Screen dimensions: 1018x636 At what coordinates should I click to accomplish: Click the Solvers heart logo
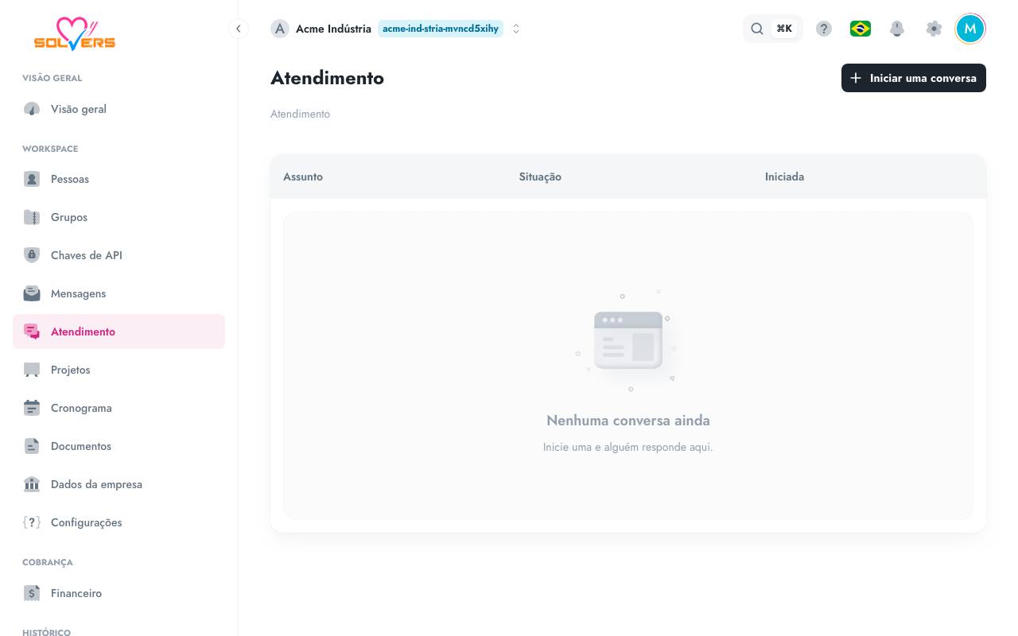click(x=75, y=35)
